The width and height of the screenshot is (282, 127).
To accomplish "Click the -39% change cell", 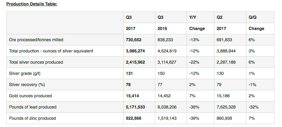I will [x=194, y=118].
